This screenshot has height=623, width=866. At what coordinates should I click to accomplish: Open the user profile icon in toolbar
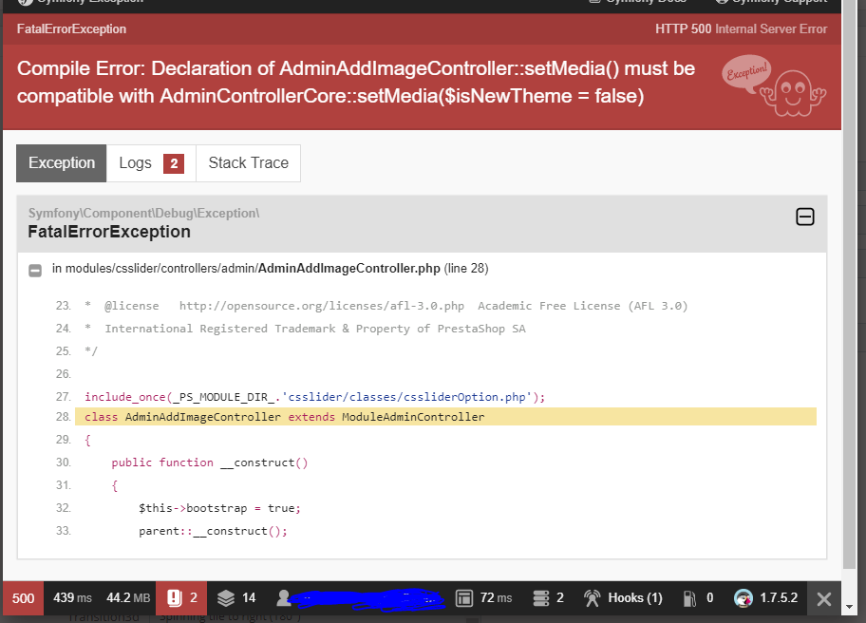[x=284, y=598]
